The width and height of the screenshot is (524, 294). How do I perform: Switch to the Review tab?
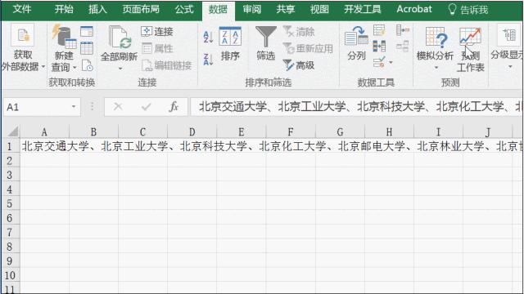pyautogui.click(x=251, y=9)
